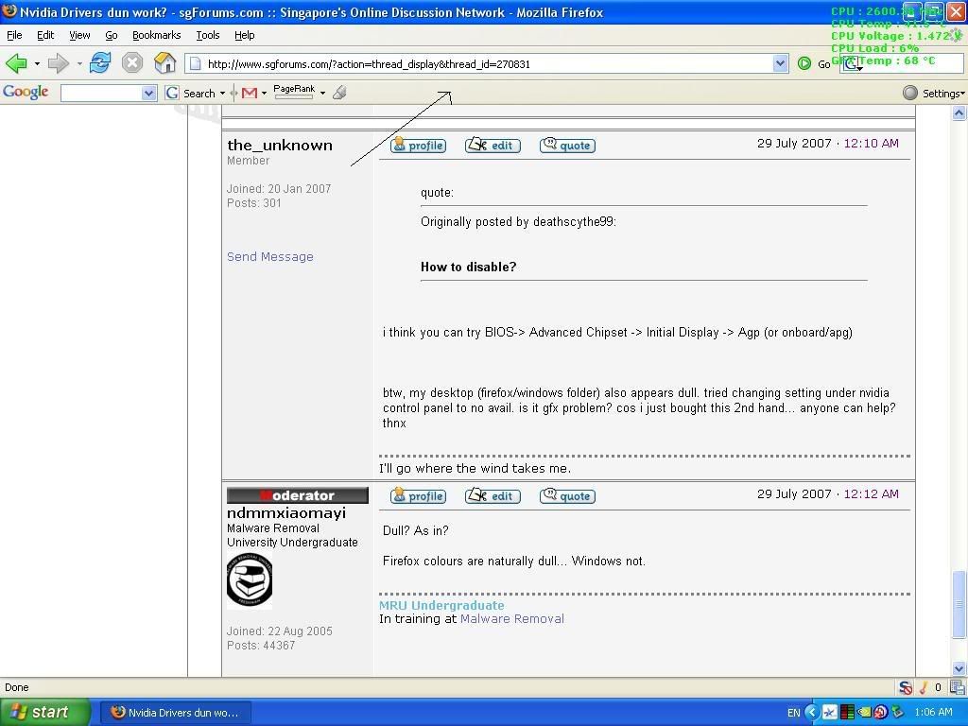The height and width of the screenshot is (726, 968).
Task: Open the NVIDIA tray icon
Action: tap(863, 712)
